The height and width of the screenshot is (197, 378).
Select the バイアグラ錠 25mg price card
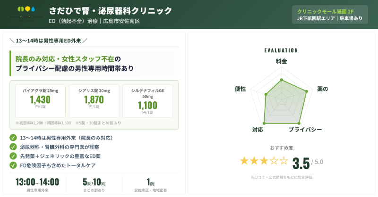click(x=40, y=100)
